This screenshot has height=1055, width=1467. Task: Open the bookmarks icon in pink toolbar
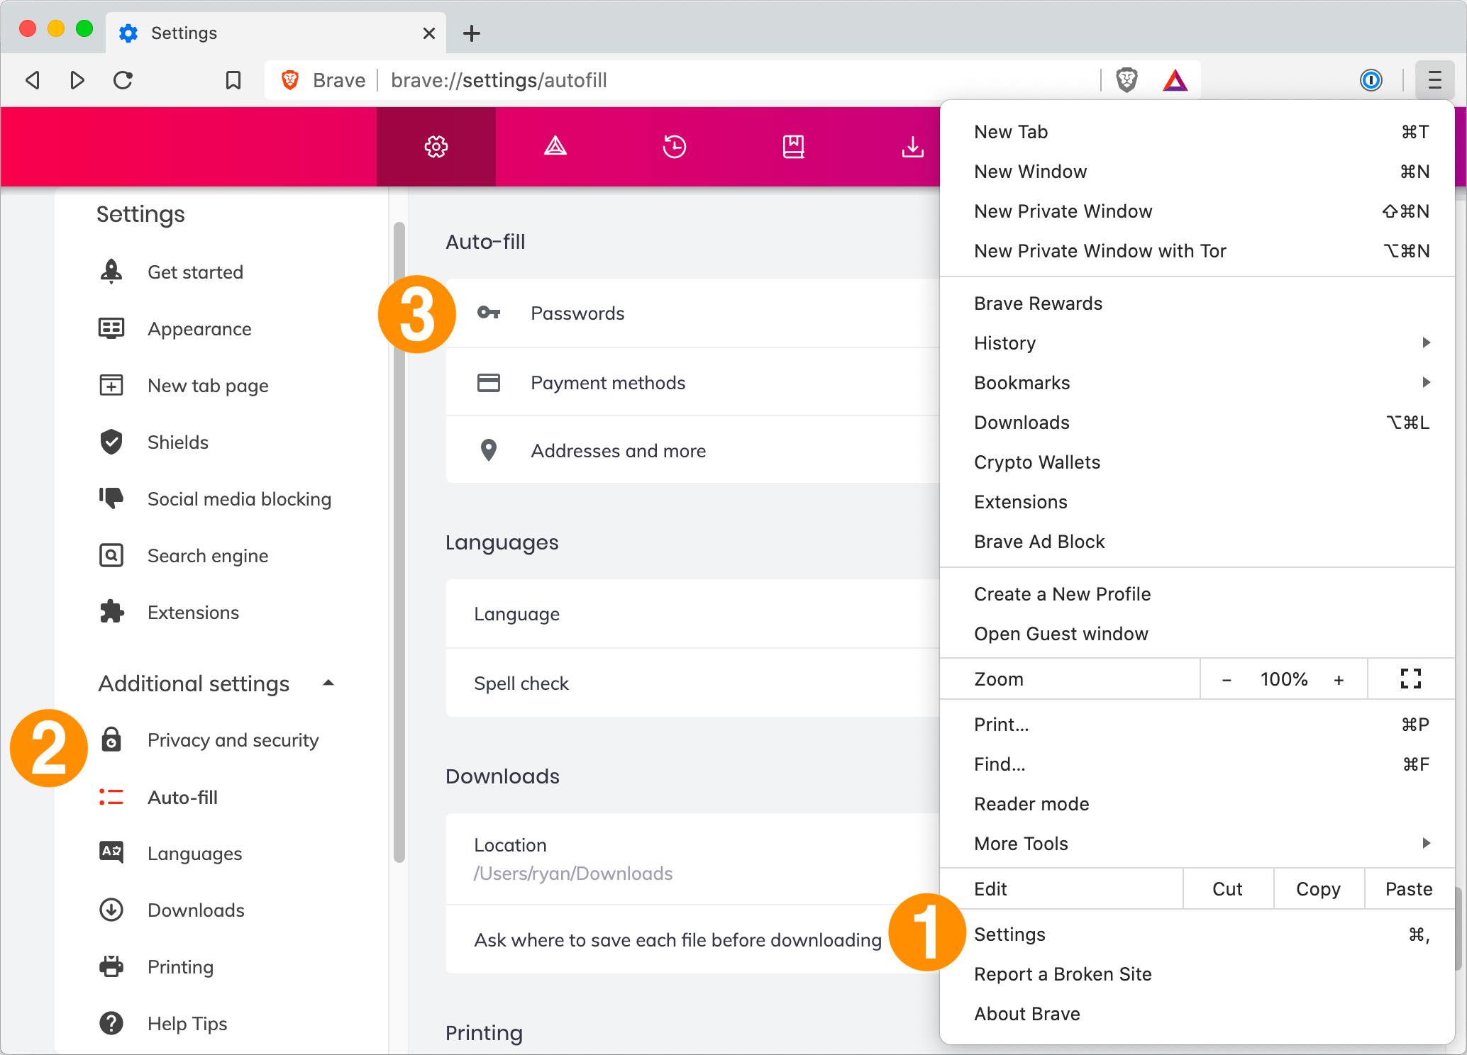point(793,147)
